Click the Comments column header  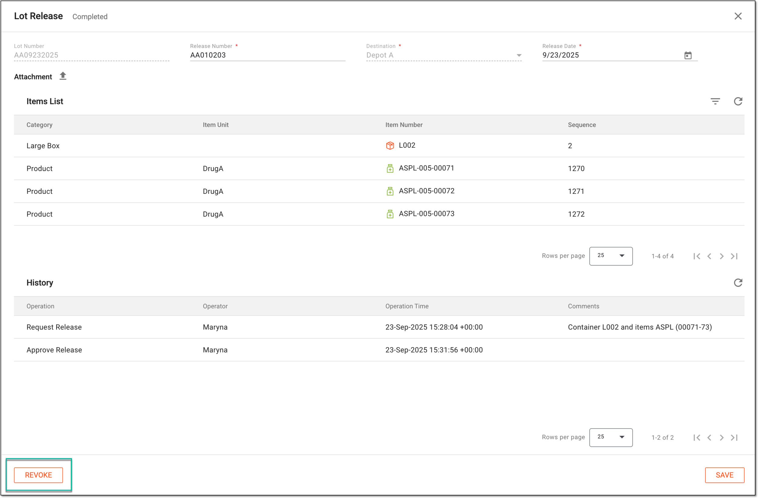pyautogui.click(x=583, y=306)
